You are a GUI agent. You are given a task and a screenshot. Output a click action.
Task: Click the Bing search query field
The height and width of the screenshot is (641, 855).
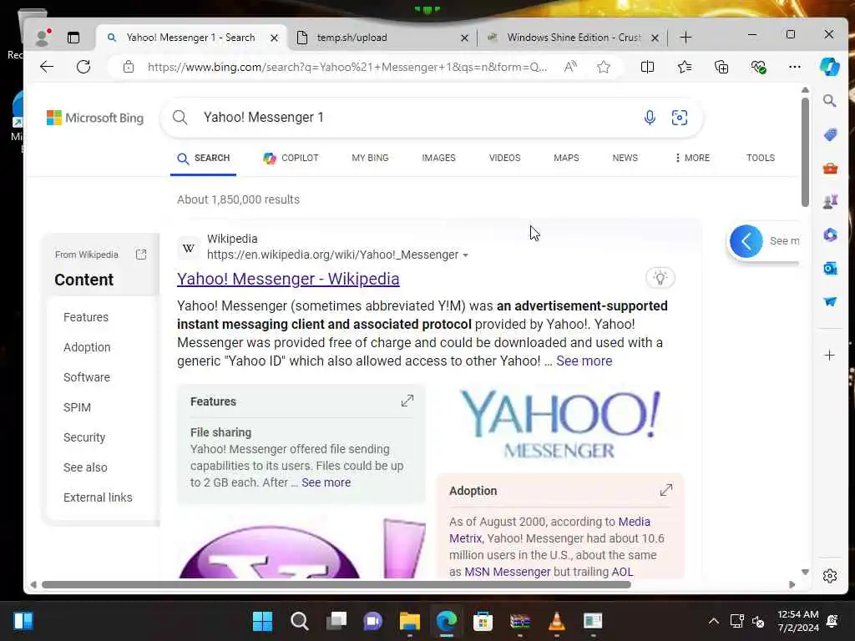point(420,117)
